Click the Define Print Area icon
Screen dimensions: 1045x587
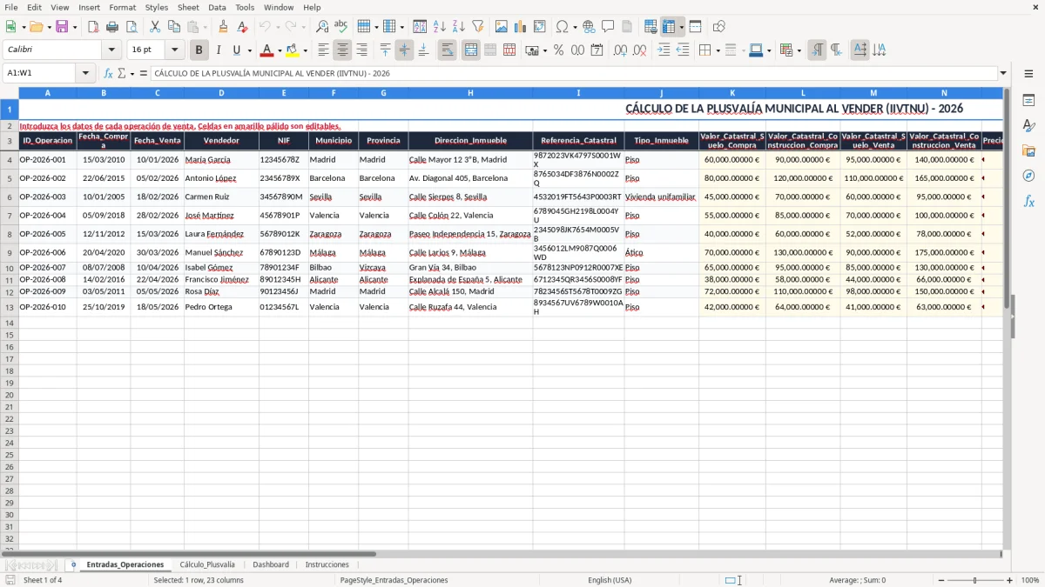click(x=650, y=27)
